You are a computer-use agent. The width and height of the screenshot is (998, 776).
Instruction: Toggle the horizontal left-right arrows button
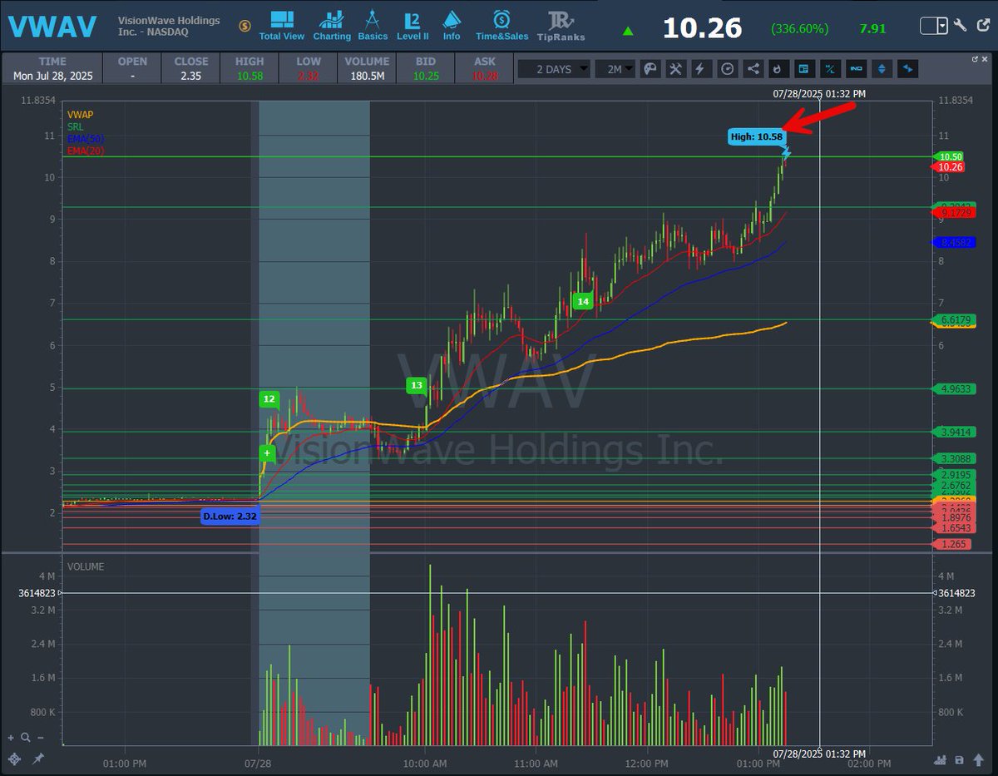(908, 69)
